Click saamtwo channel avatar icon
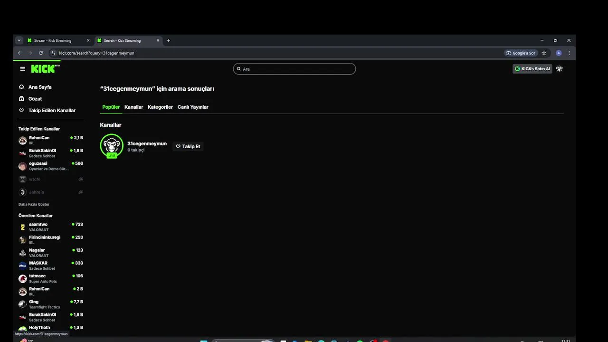The width and height of the screenshot is (608, 342). [x=22, y=227]
